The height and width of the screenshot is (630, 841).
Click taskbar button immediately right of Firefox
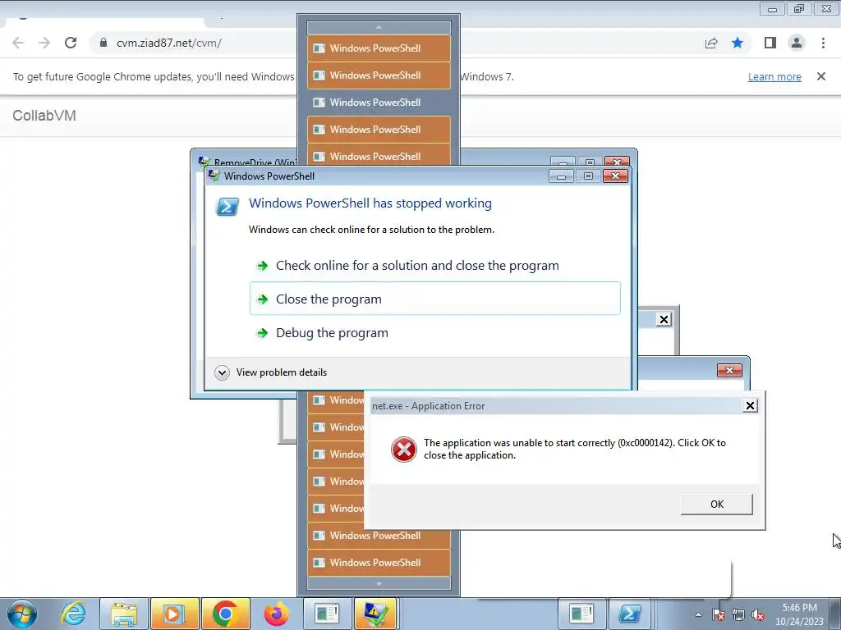(327, 614)
